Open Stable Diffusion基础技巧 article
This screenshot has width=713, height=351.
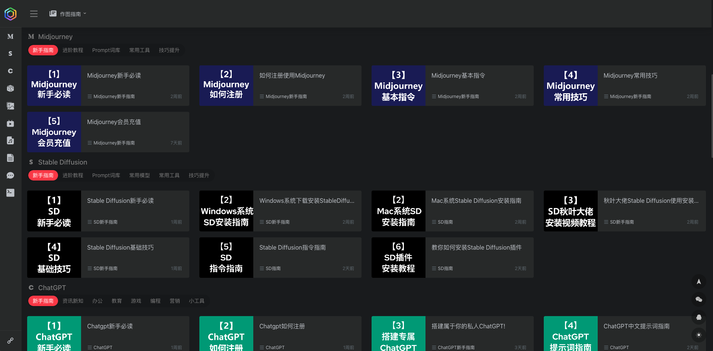121,247
